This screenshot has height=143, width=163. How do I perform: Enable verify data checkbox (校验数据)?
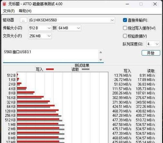(x=125, y=36)
